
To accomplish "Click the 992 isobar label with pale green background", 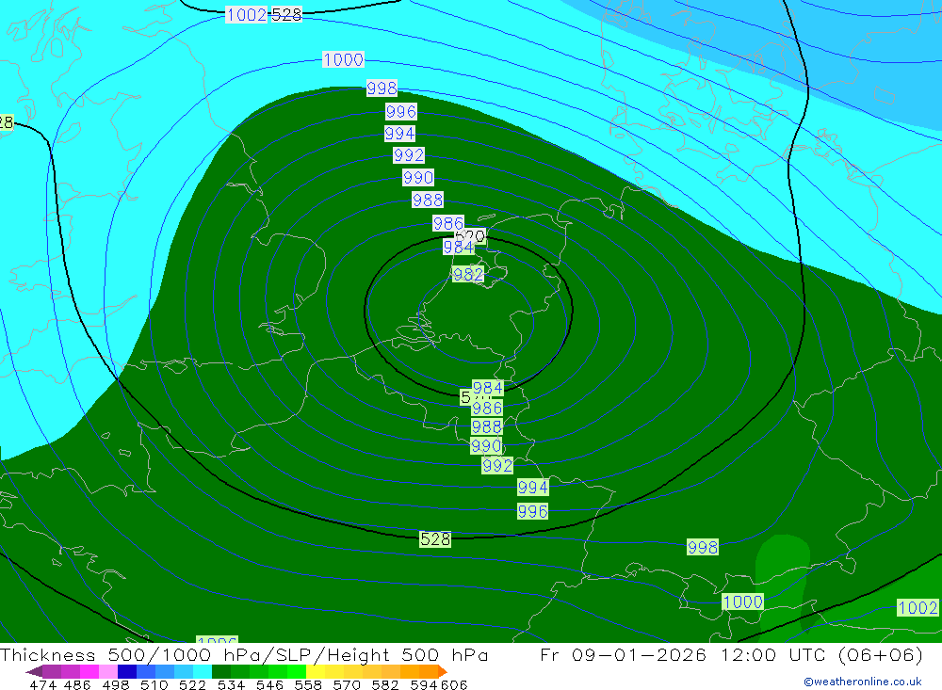I will pyautogui.click(x=497, y=465).
